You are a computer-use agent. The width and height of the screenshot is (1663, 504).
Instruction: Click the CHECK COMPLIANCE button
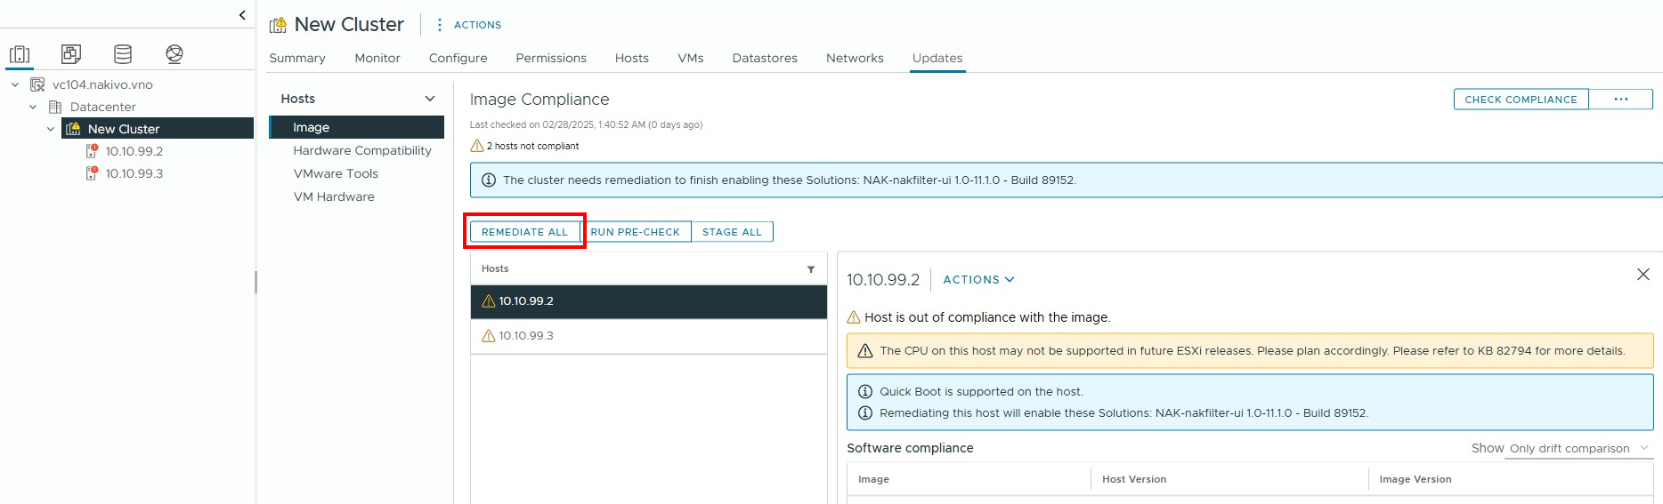(x=1521, y=100)
